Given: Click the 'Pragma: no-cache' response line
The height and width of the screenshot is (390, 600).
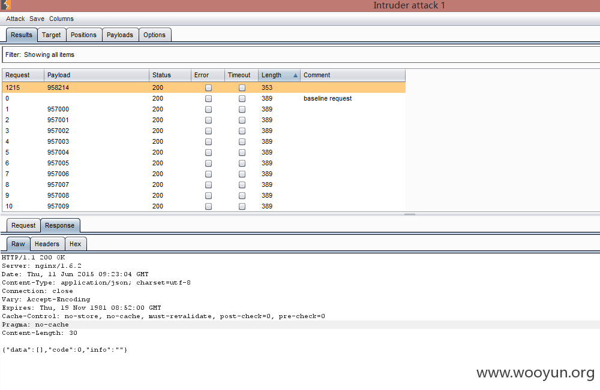Looking at the screenshot, I should [35, 325].
